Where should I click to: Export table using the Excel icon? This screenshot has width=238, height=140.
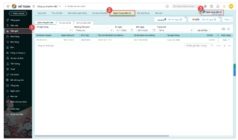click(223, 29)
